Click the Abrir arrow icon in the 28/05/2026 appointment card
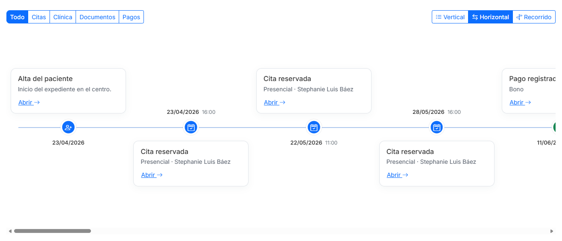Screen dimensions: 562x241 click(x=405, y=175)
